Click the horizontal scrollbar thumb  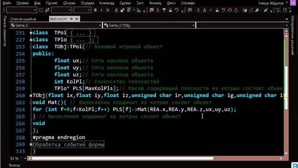pyautogui.click(x=122, y=158)
